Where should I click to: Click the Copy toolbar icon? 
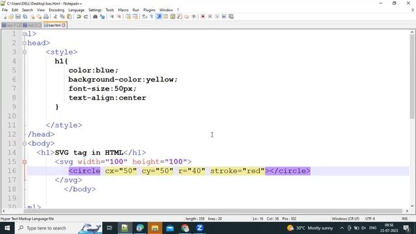coord(62,16)
